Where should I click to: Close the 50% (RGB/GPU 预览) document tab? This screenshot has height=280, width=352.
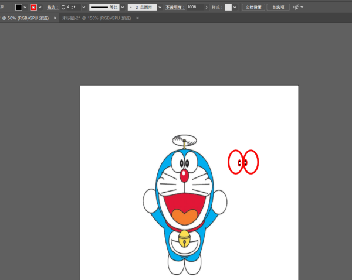55,18
